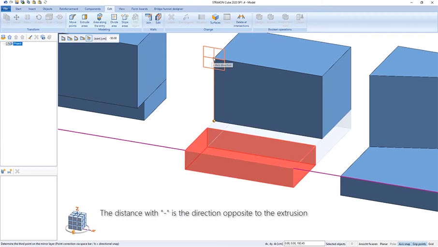
Task: Click the Save icon in quick access toolbar
Action: click(x=17, y=2)
